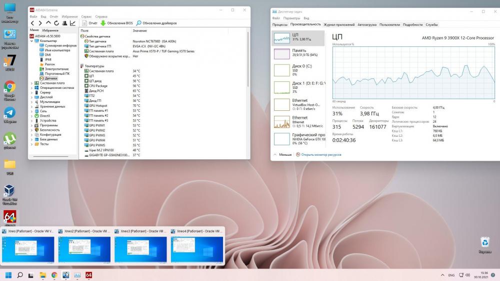Image resolution: width=500 pixels, height=281 pixels.
Task: Expand the Мультимедиа tree node
Action: [x=31, y=102]
